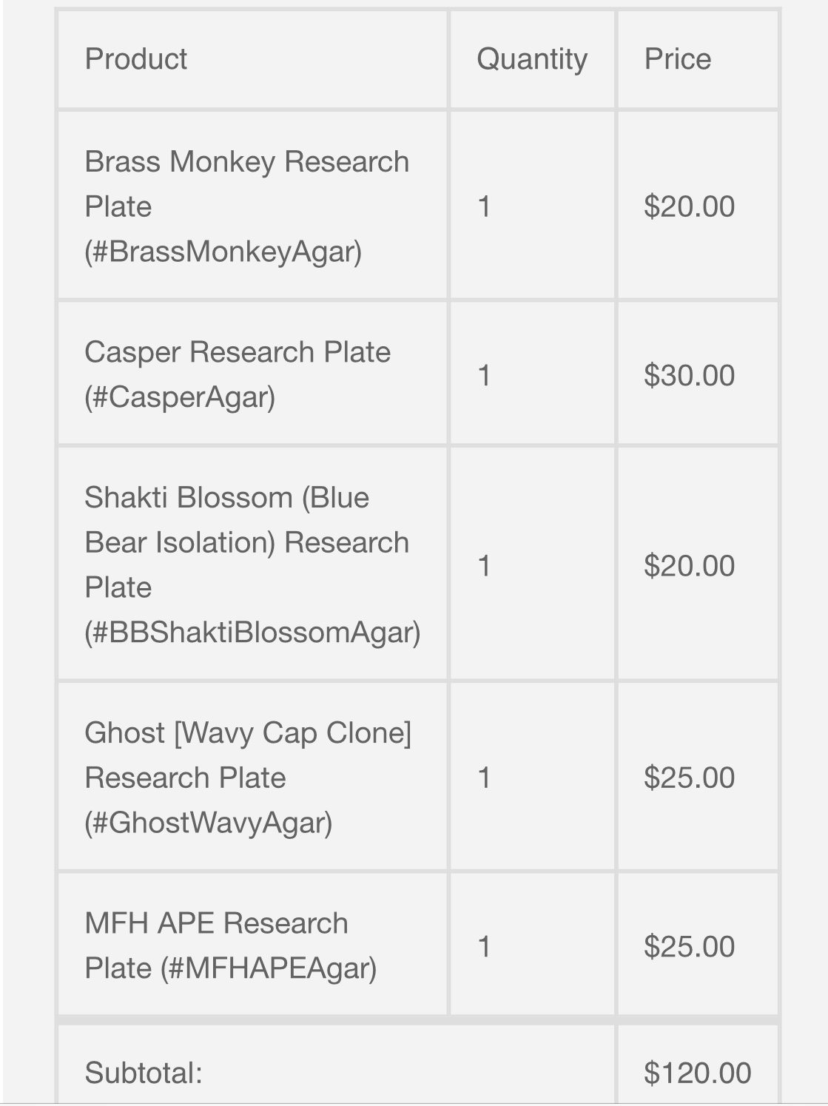This screenshot has height=1106, width=828.
Task: Click the quantity for Brass Monkey plate
Action: pos(484,206)
